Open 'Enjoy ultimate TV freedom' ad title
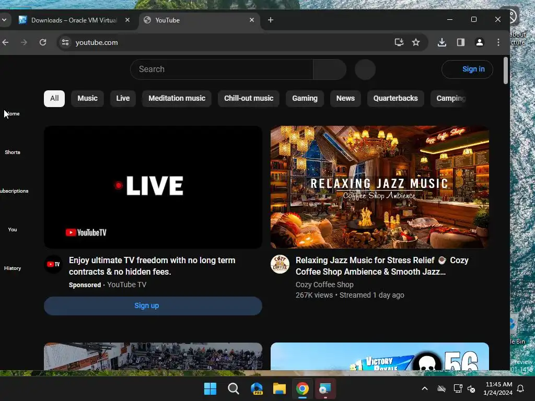The width and height of the screenshot is (535, 401). pos(152,266)
